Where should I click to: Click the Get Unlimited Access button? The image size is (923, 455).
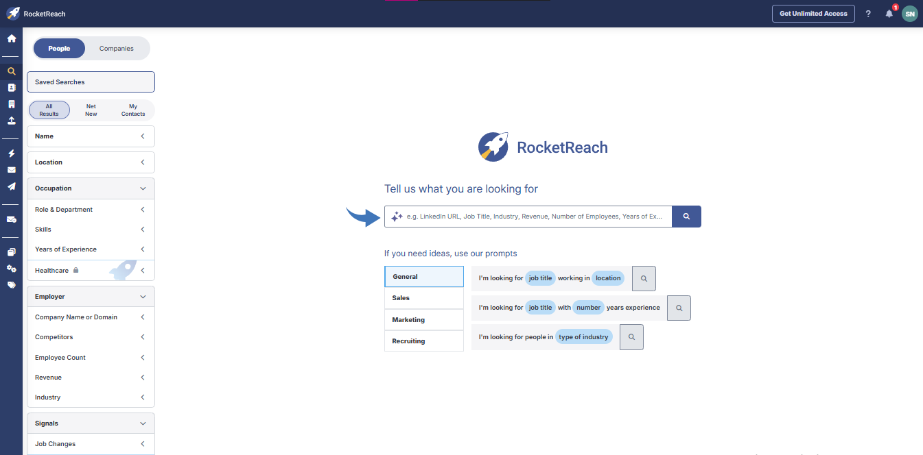coord(813,14)
